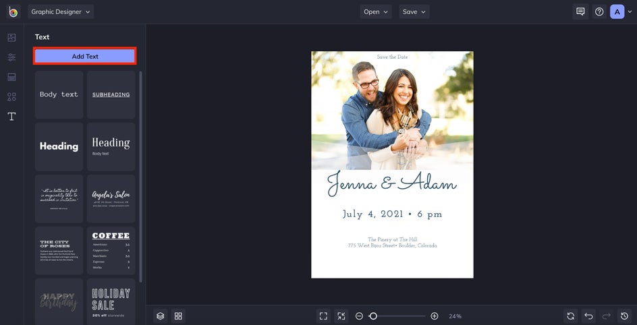Screen dimensions: 637x325
Task: Select the July 4, 2021 • 6 pm text
Action: 392,214
